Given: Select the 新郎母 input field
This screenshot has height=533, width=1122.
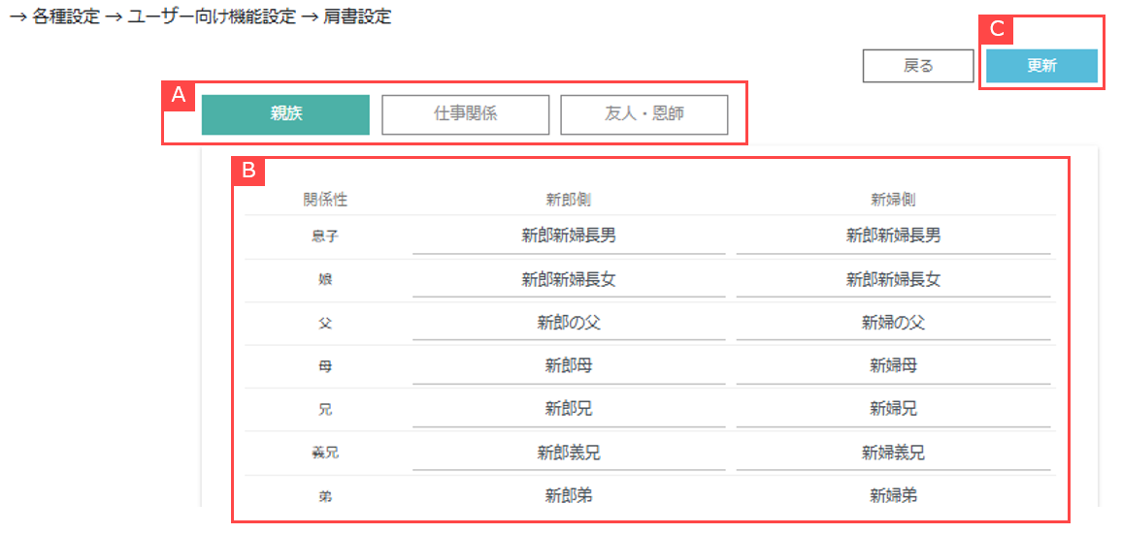Looking at the screenshot, I should (569, 366).
